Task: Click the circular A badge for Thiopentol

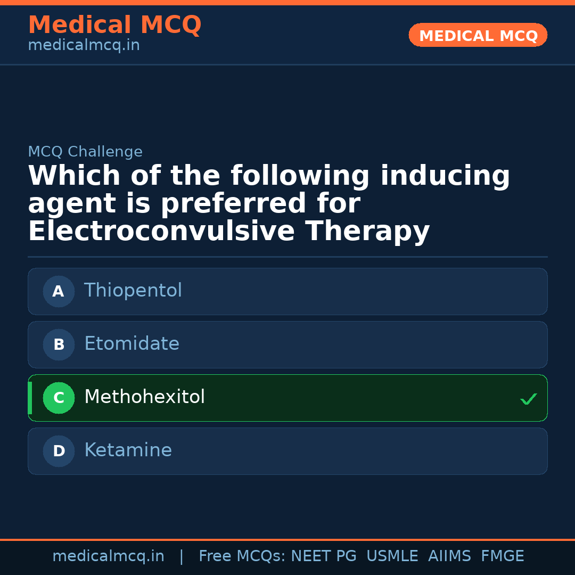Action: pyautogui.click(x=59, y=291)
